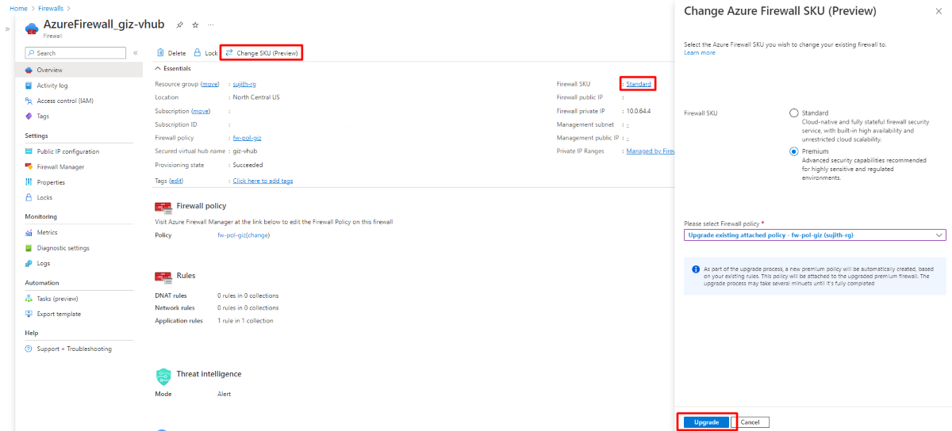Click the Upgrade button
The image size is (952, 431).
tap(706, 422)
